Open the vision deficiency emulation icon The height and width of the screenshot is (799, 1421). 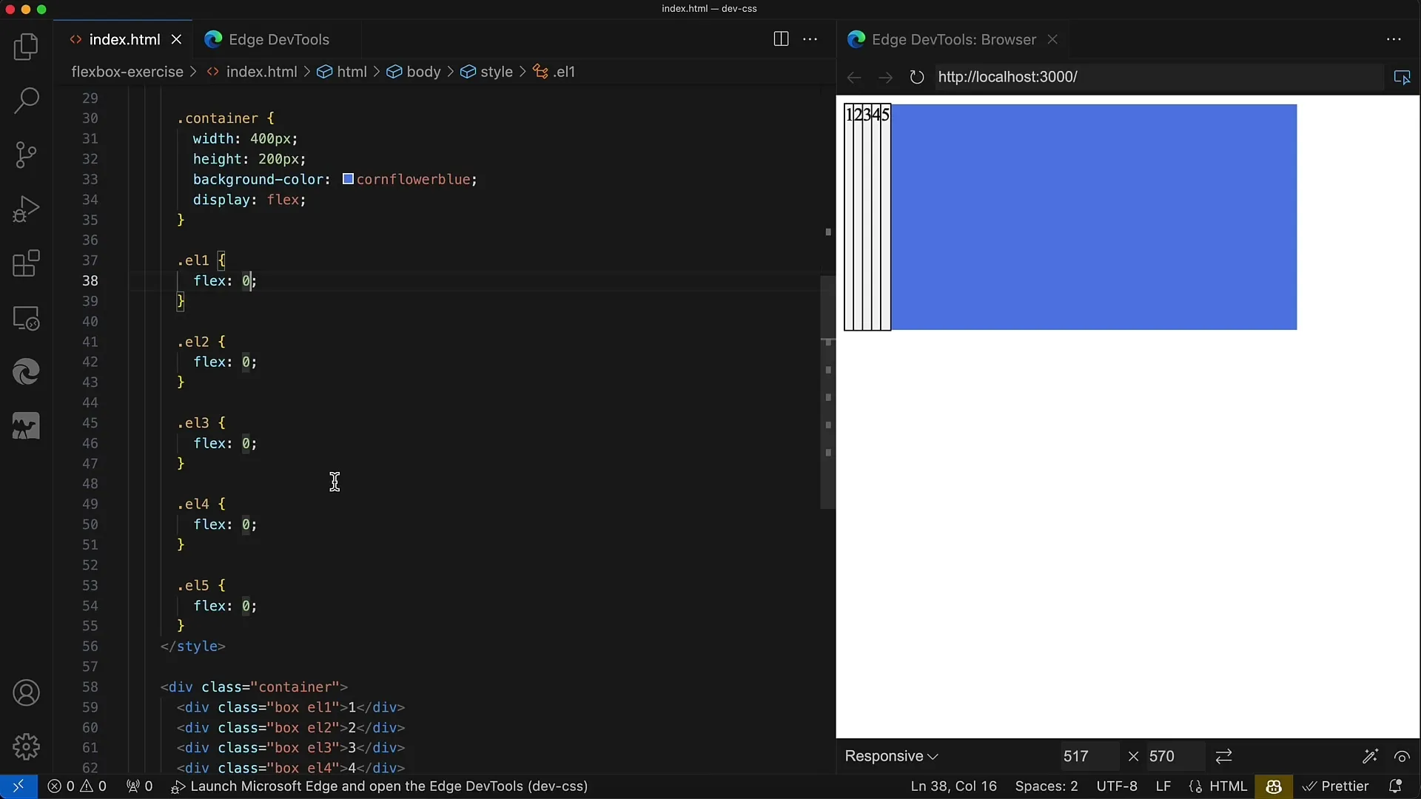[x=1402, y=756]
